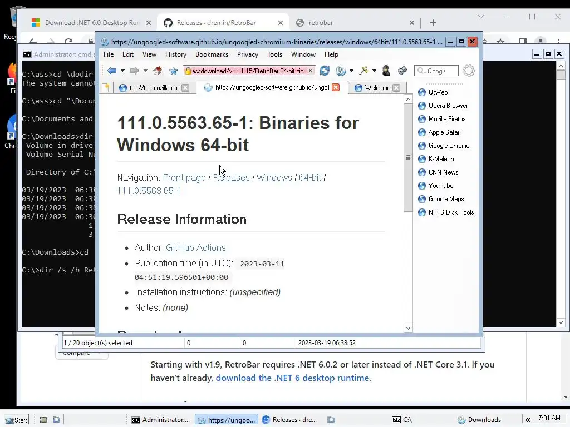Click the QtWeb back arrow button

point(112,71)
